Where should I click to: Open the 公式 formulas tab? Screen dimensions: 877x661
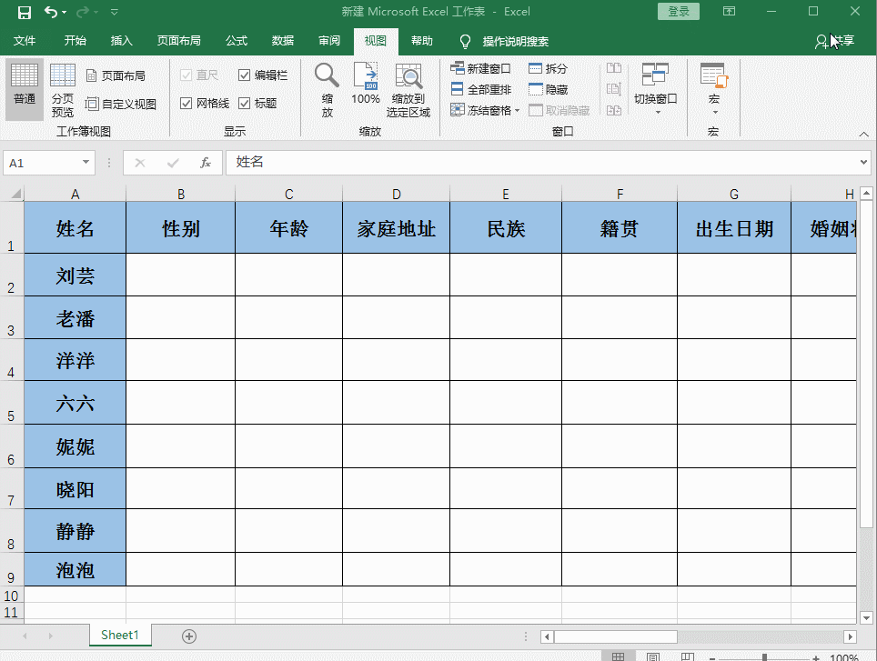[236, 41]
